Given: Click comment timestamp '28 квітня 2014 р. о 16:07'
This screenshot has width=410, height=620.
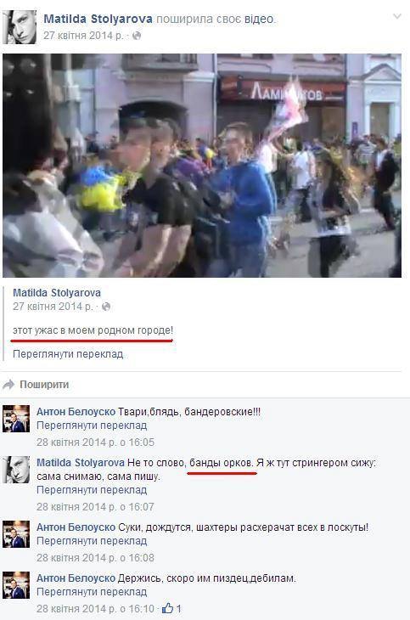Looking at the screenshot, I should pyautogui.click(x=95, y=506).
